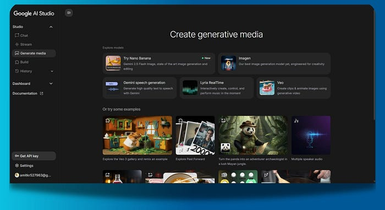Open the Documentation link
The image size is (385, 210).
tap(25, 93)
